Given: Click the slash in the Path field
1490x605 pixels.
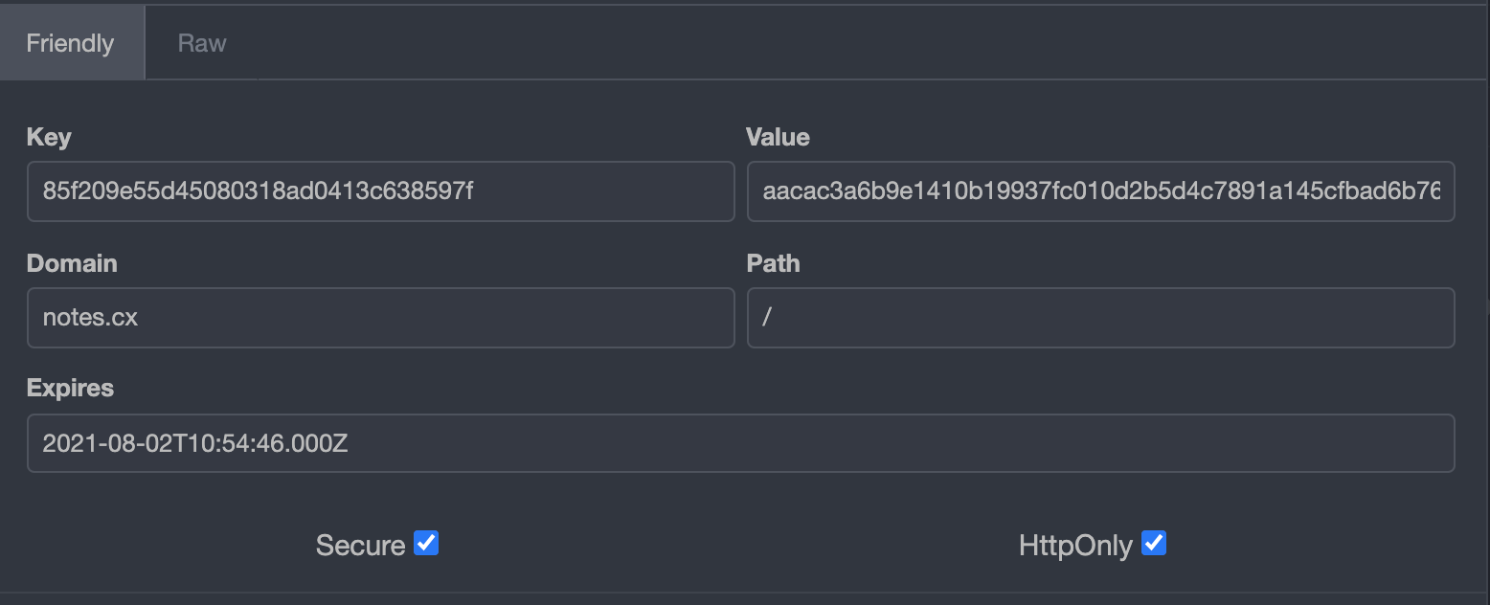Looking at the screenshot, I should coord(767,318).
